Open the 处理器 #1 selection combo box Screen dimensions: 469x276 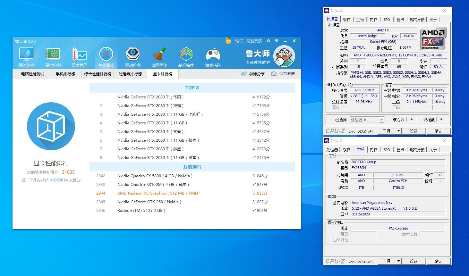(367, 120)
